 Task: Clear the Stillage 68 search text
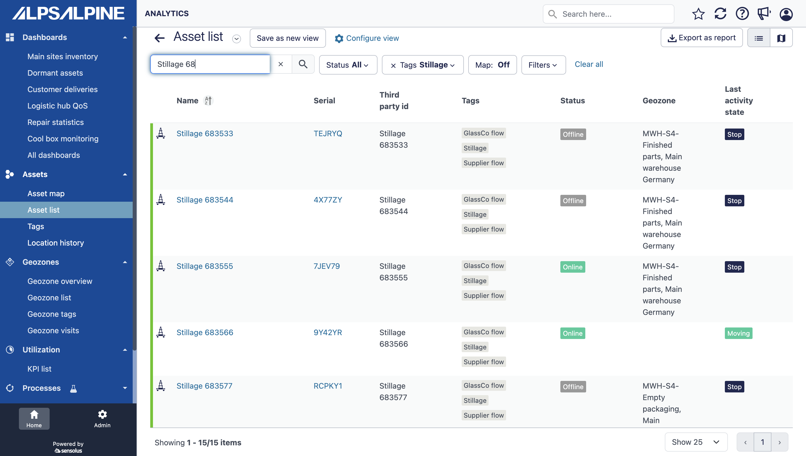(281, 64)
